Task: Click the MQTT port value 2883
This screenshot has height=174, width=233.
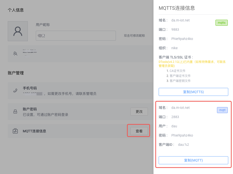Action: (175, 117)
